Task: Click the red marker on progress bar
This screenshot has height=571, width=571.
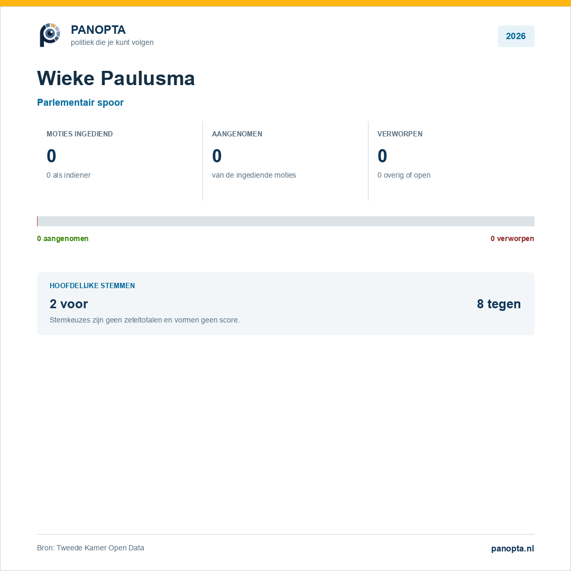Action: (37, 221)
